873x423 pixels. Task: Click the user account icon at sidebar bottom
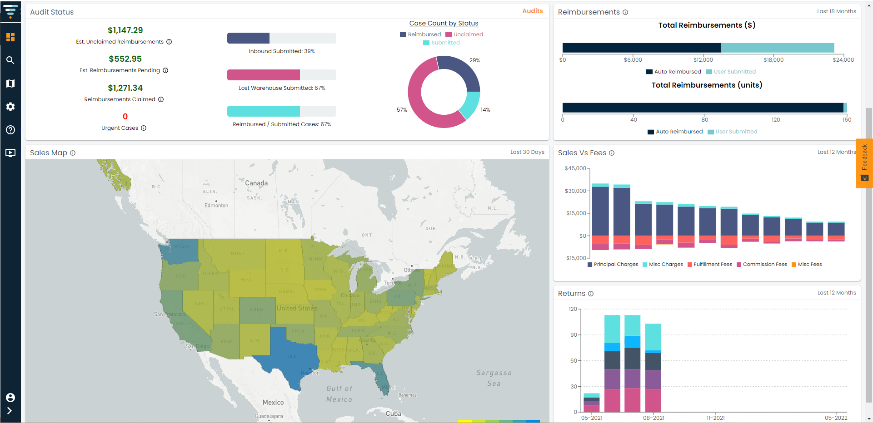(x=10, y=398)
